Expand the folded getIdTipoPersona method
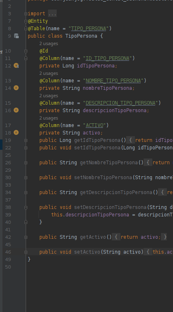 tap(26, 140)
